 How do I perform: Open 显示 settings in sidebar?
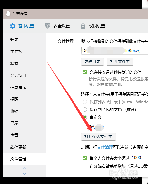(x=14, y=123)
